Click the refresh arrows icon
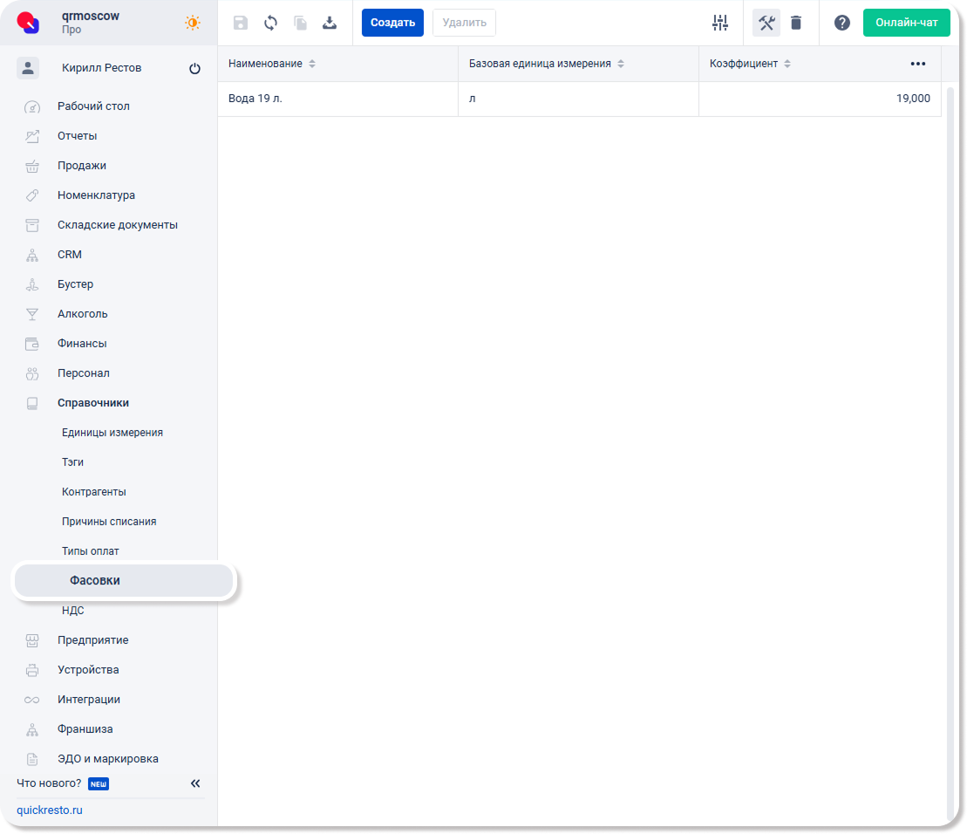967x834 pixels. 270,23
